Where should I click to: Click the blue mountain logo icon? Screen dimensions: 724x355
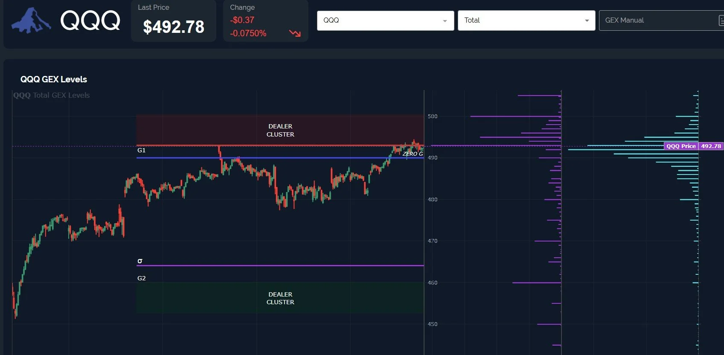point(31,20)
